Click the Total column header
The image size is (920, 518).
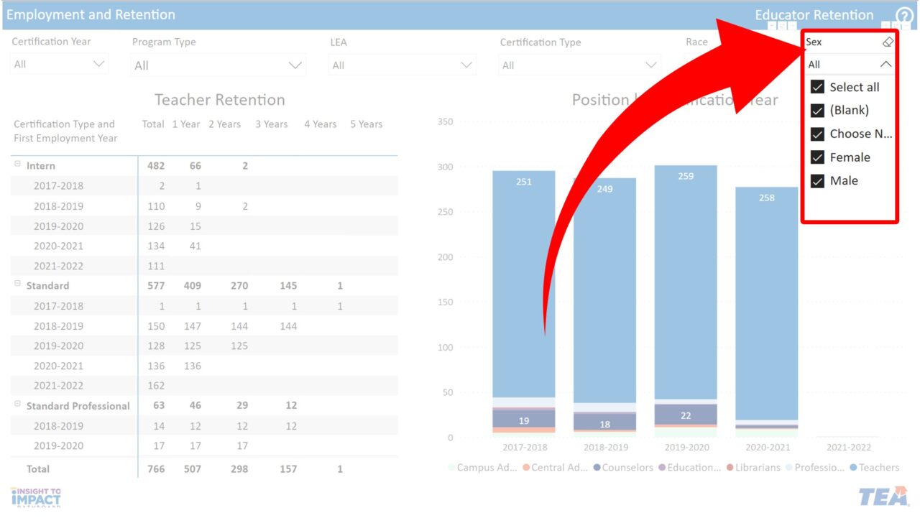click(153, 124)
